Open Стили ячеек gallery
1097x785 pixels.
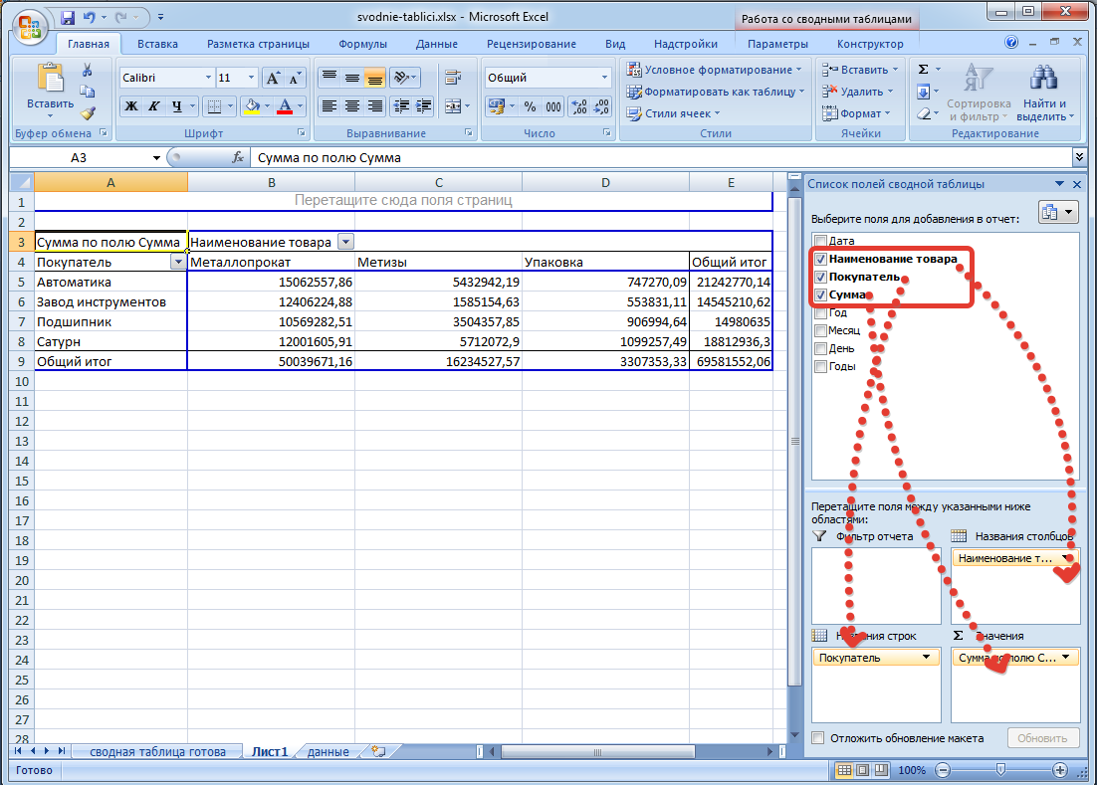(673, 113)
